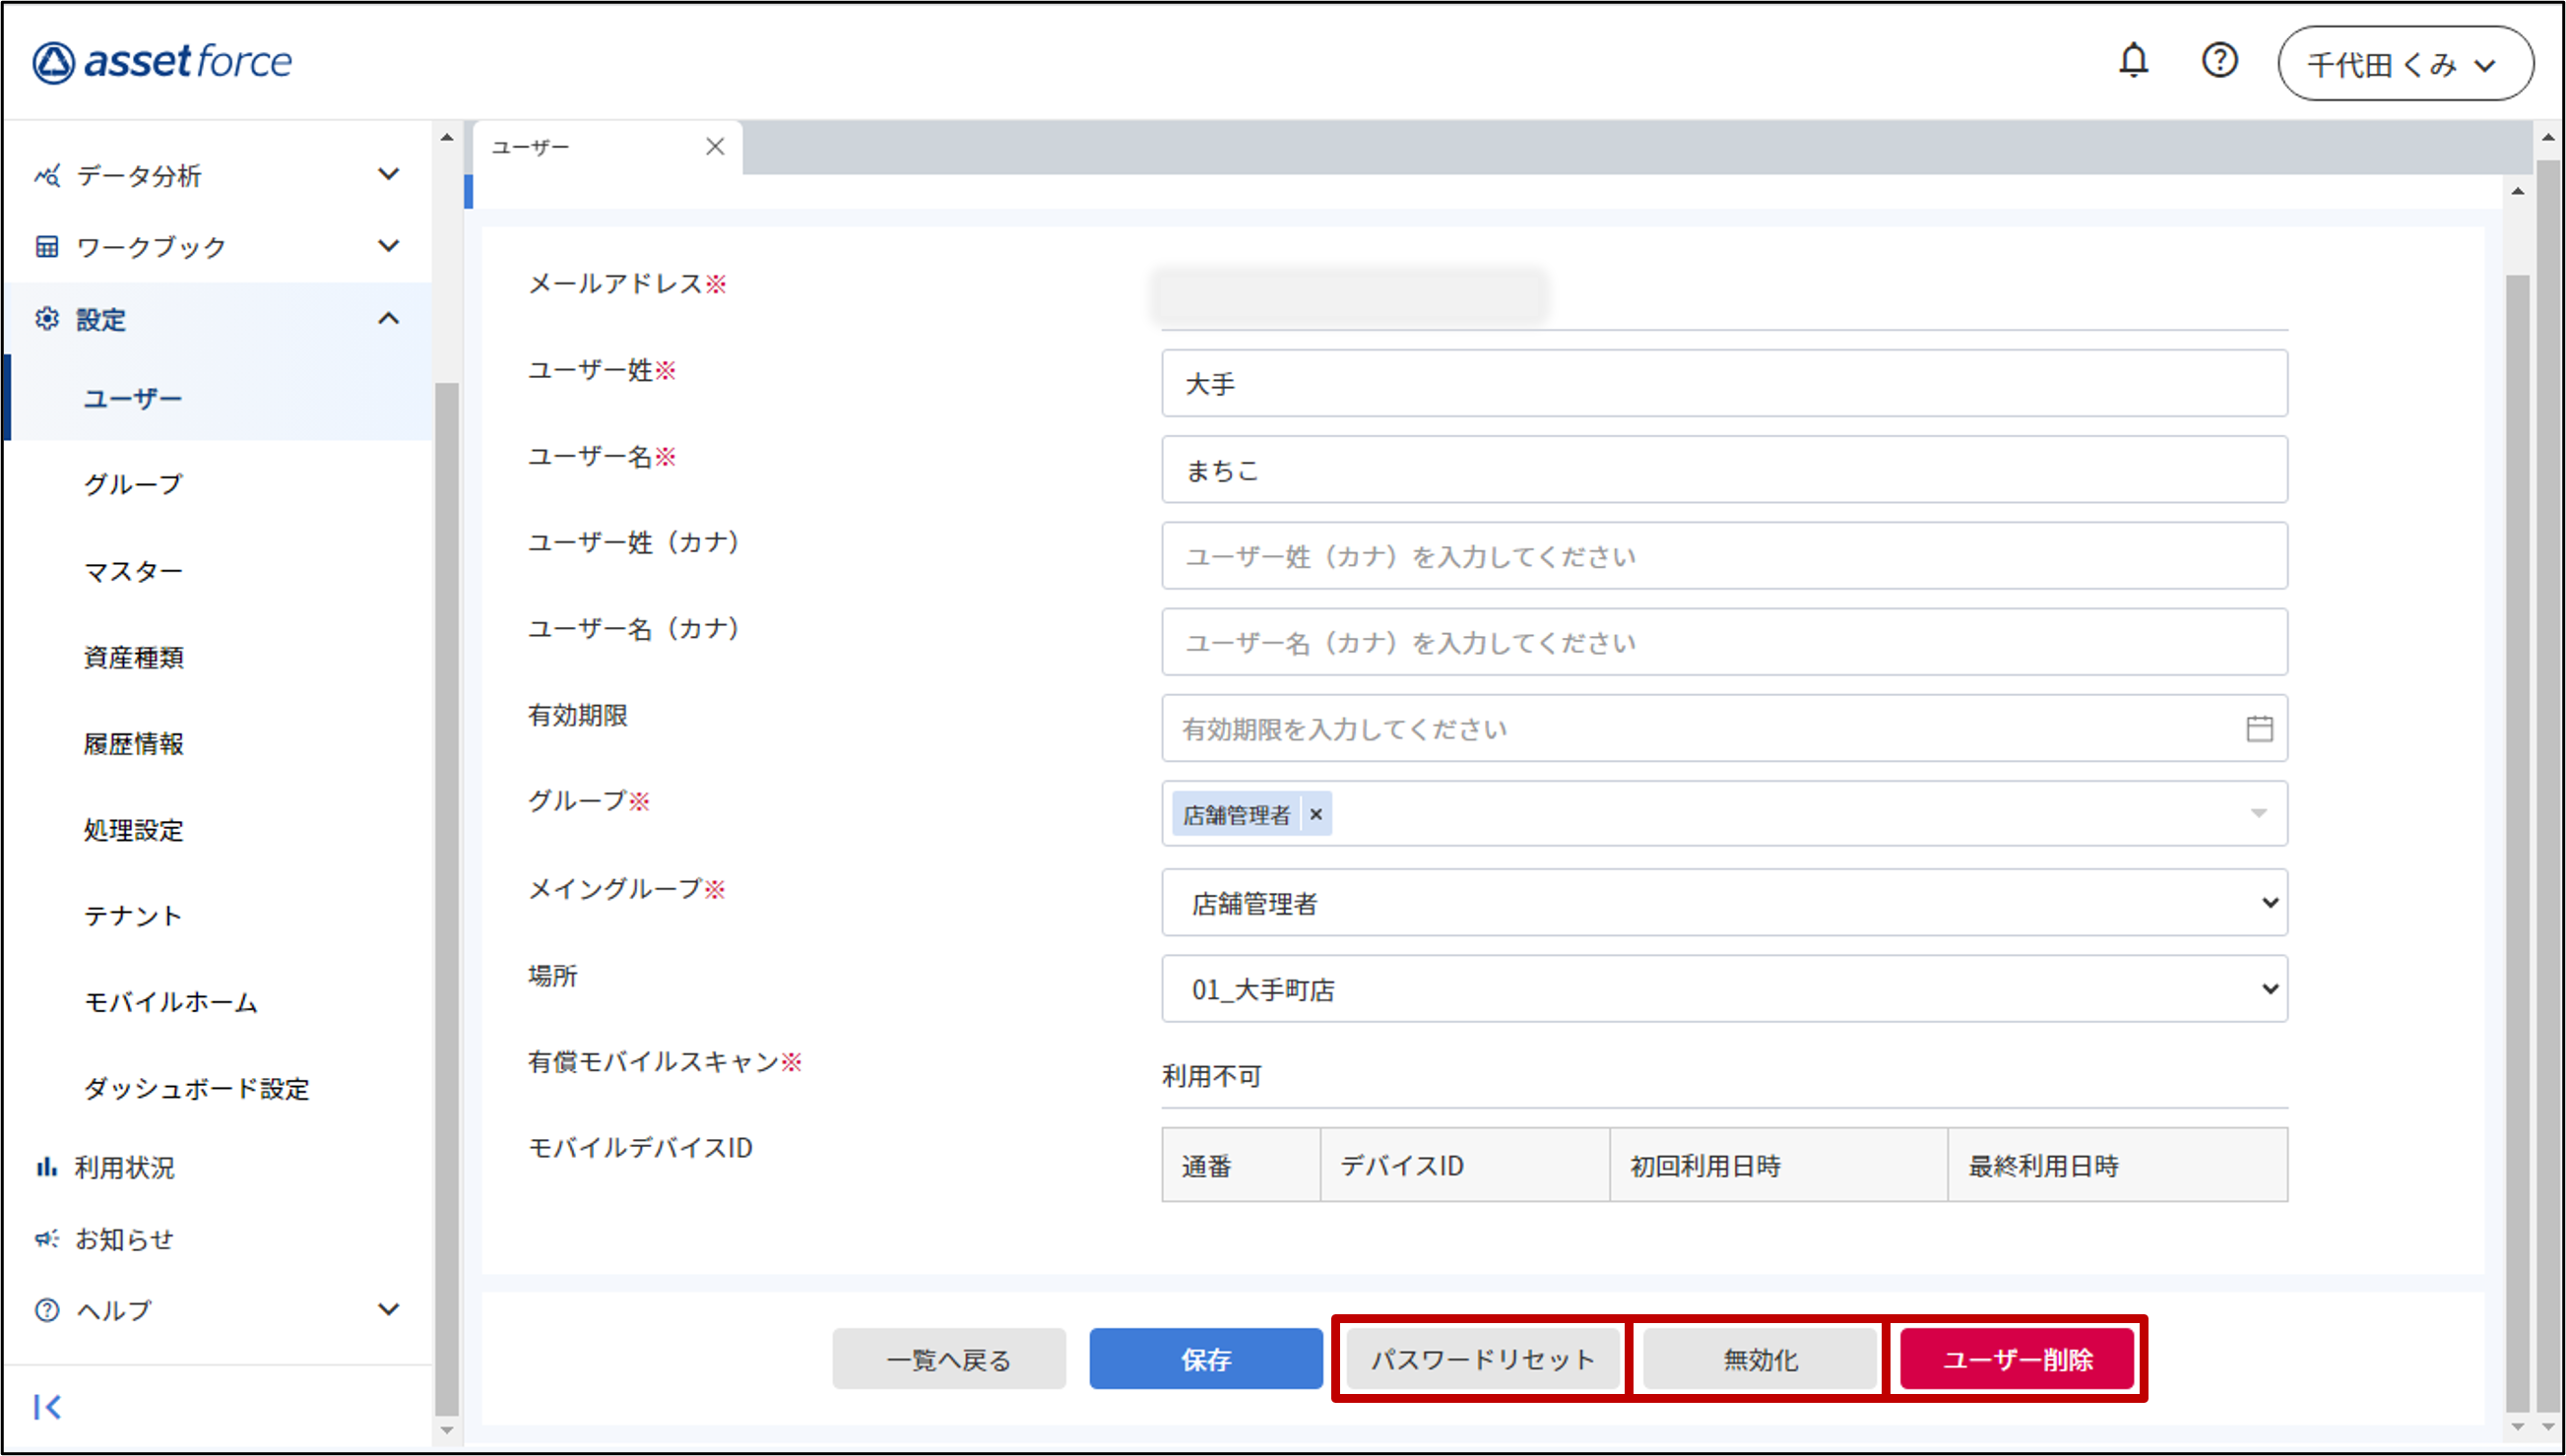Open the notification bell icon
This screenshot has width=2566, height=1456.
coord(2133,61)
